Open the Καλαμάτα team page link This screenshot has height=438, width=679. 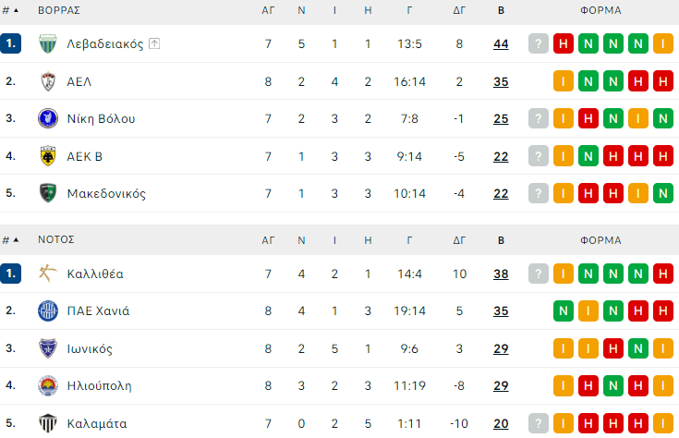[x=95, y=423]
